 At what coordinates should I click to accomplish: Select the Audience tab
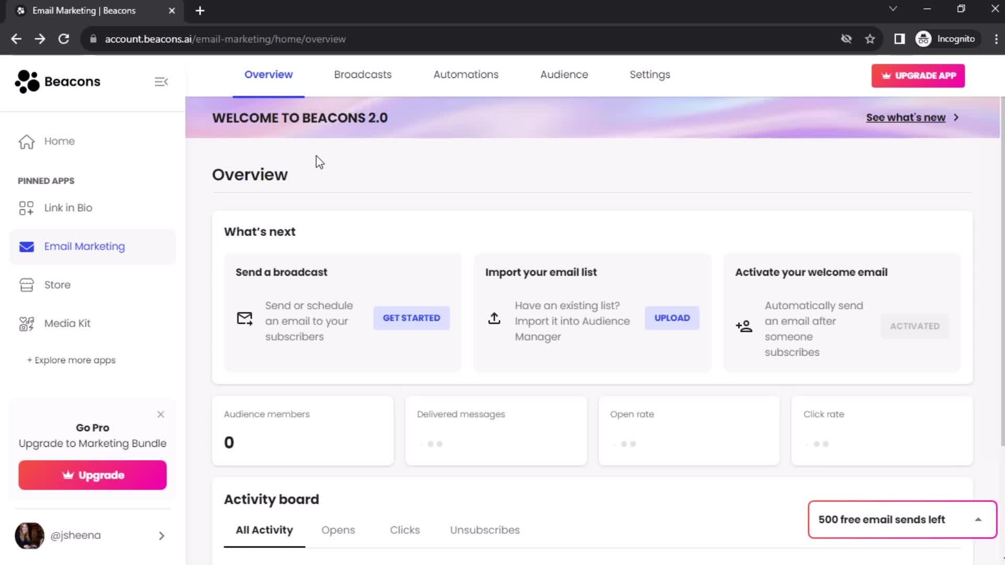tap(564, 74)
